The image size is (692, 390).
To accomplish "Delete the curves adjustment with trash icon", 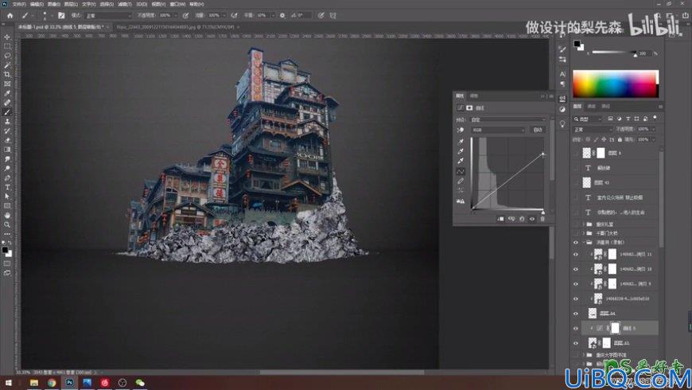I will [x=542, y=219].
